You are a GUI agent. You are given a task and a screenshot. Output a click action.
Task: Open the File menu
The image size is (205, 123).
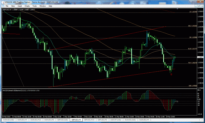pyautogui.click(x=7, y=6)
